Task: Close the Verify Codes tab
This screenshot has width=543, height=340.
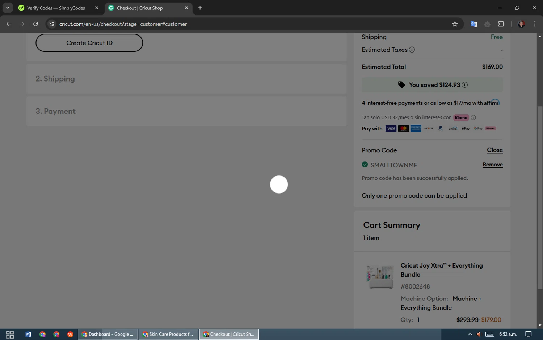Action: tap(97, 8)
